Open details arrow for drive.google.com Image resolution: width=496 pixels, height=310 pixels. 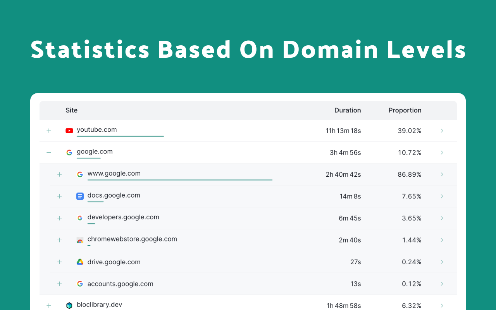(442, 262)
